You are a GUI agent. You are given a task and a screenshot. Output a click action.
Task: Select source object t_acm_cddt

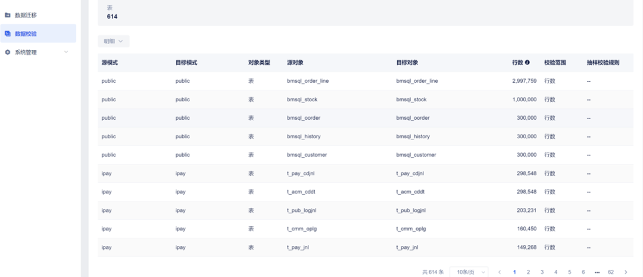click(301, 192)
